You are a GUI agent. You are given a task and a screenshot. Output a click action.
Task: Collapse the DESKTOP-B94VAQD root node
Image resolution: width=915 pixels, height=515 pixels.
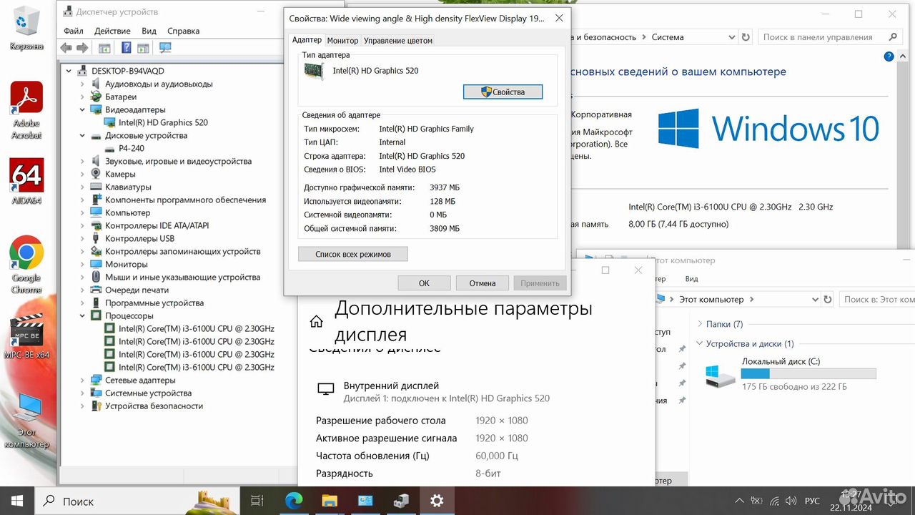[69, 71]
